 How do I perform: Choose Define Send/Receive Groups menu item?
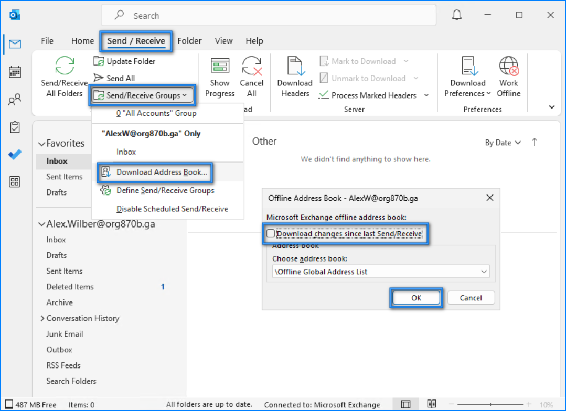click(x=168, y=190)
